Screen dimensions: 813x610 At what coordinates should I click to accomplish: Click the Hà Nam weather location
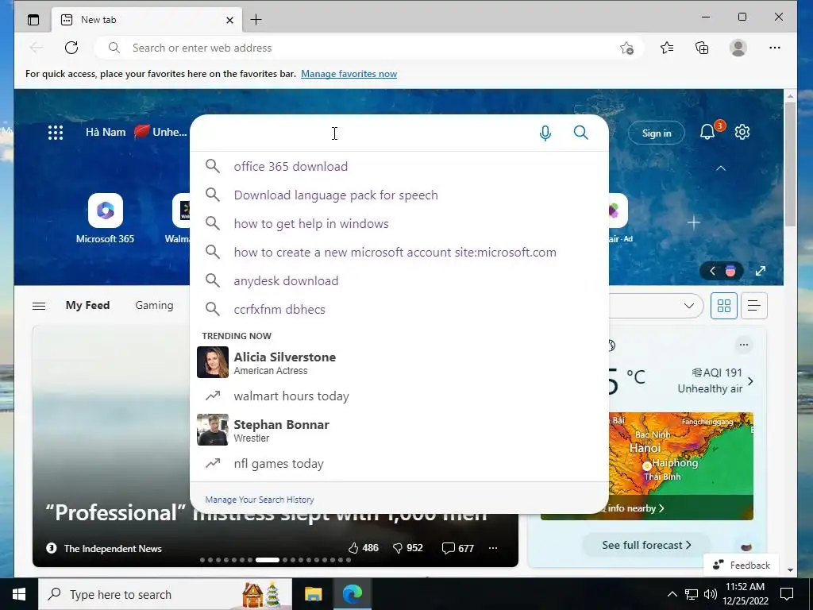coord(106,133)
